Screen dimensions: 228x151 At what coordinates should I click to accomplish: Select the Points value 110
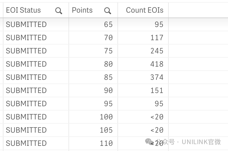(x=106, y=143)
